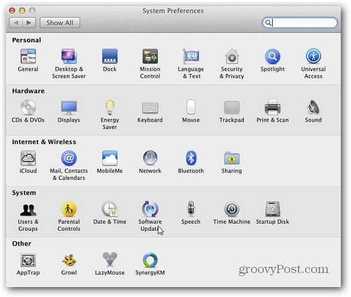Go back with the left arrow button
Screen dimensions: 351x297
coord(16,23)
